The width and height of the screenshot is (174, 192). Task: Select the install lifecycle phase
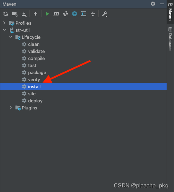pos(83,86)
